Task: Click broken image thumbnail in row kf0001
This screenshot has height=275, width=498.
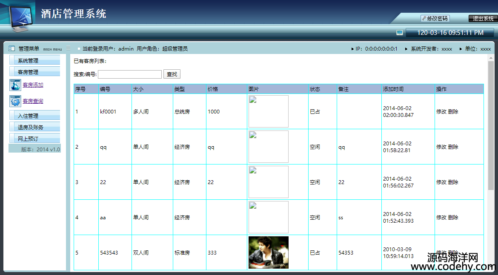Action: tap(269, 111)
